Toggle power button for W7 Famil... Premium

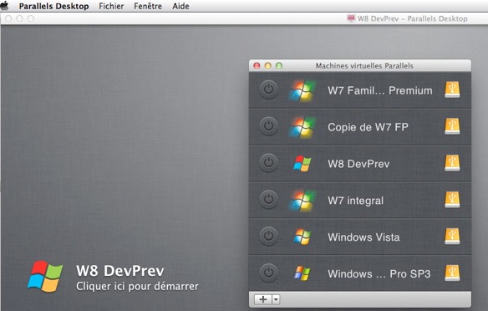tap(268, 89)
